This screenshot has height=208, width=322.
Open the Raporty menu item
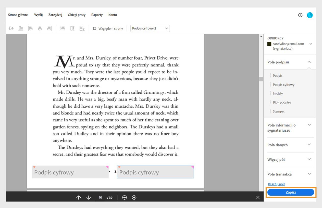tap(97, 15)
